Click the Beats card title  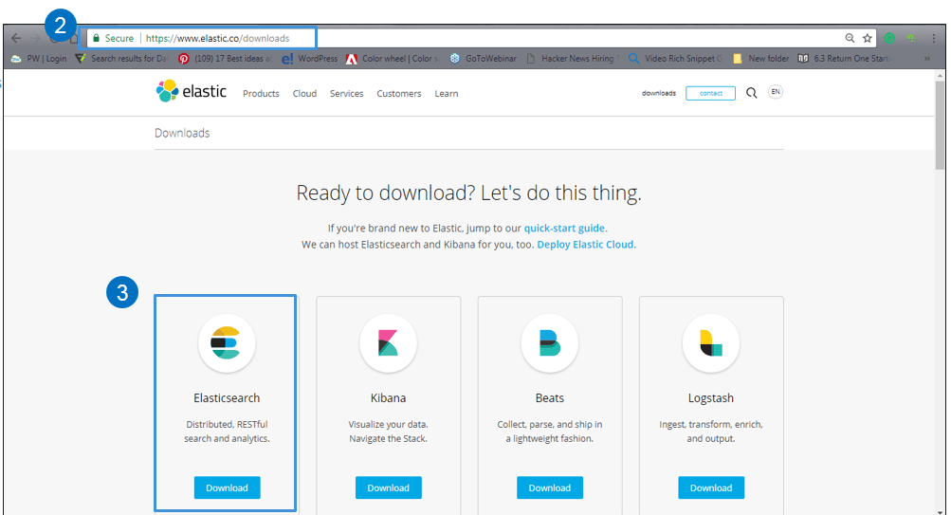pos(550,398)
